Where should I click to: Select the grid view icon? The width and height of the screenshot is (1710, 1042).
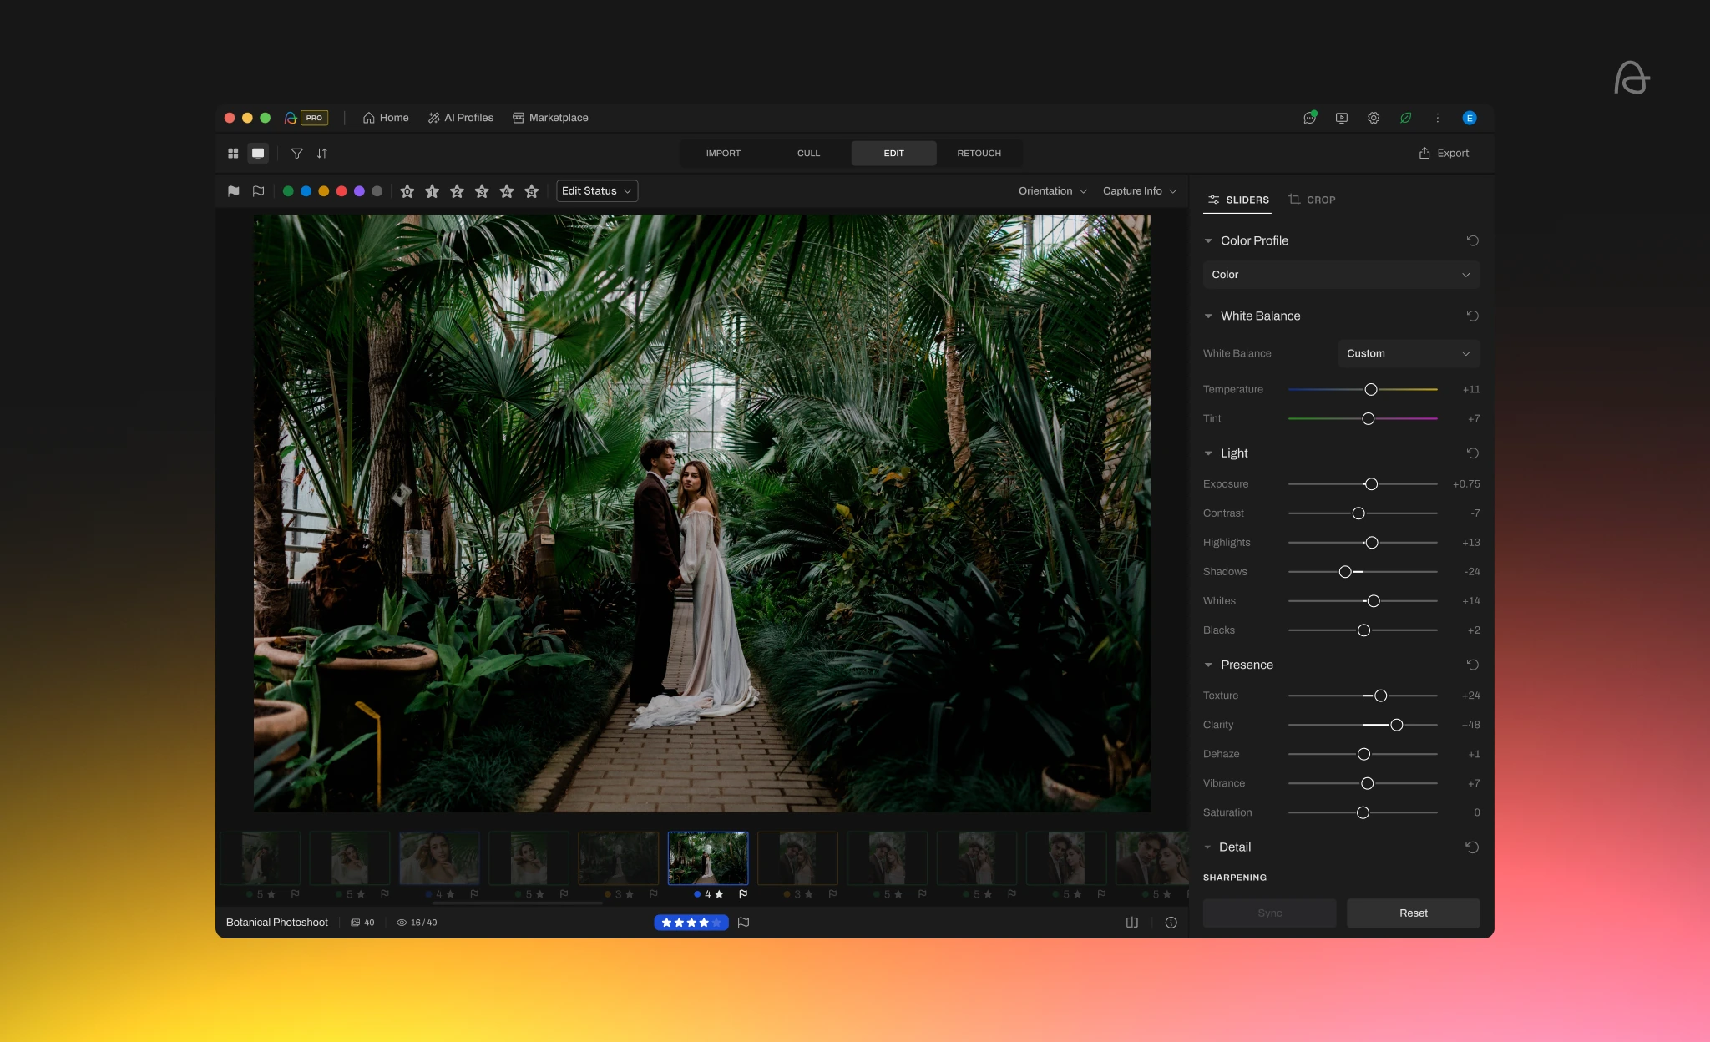click(x=233, y=153)
